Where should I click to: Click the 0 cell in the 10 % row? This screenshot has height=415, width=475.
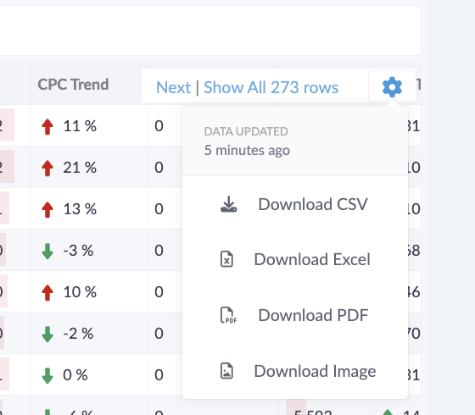[159, 292]
